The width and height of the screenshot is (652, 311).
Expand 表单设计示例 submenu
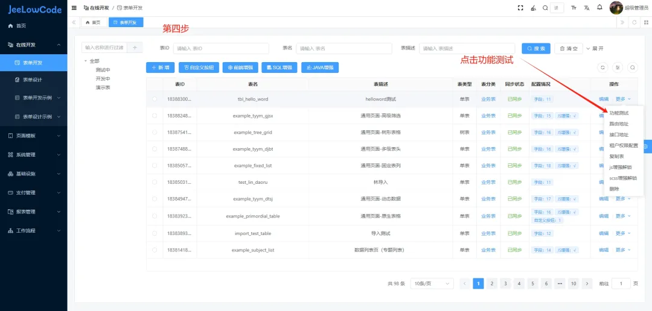click(34, 117)
